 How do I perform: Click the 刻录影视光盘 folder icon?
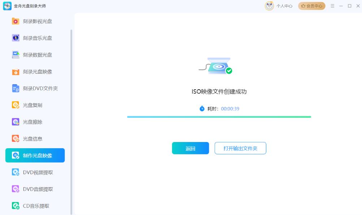16,21
